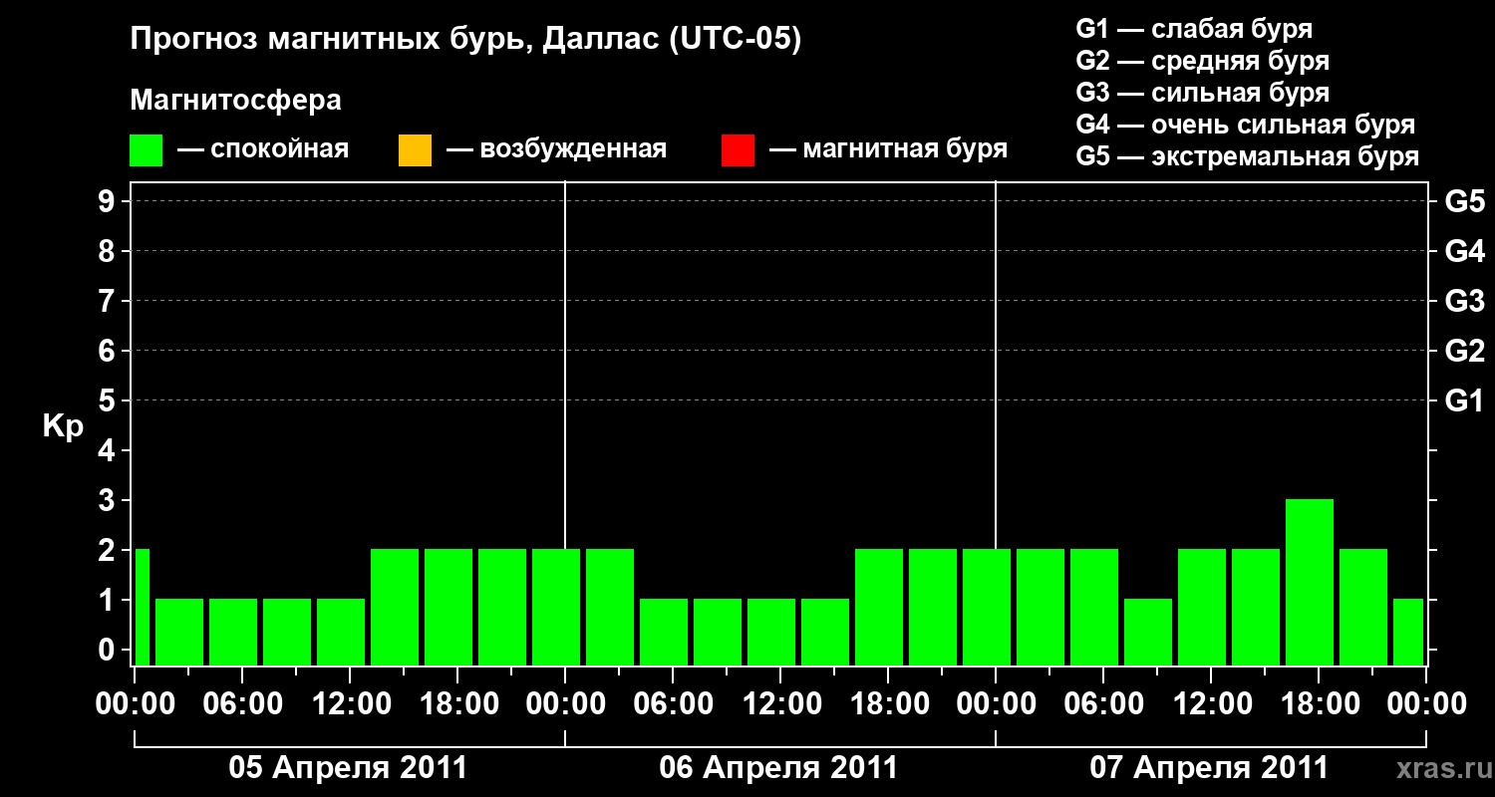Click the 'G3 — сильная буря' legend line
Image resolution: width=1495 pixels, height=797 pixels.
click(1202, 93)
